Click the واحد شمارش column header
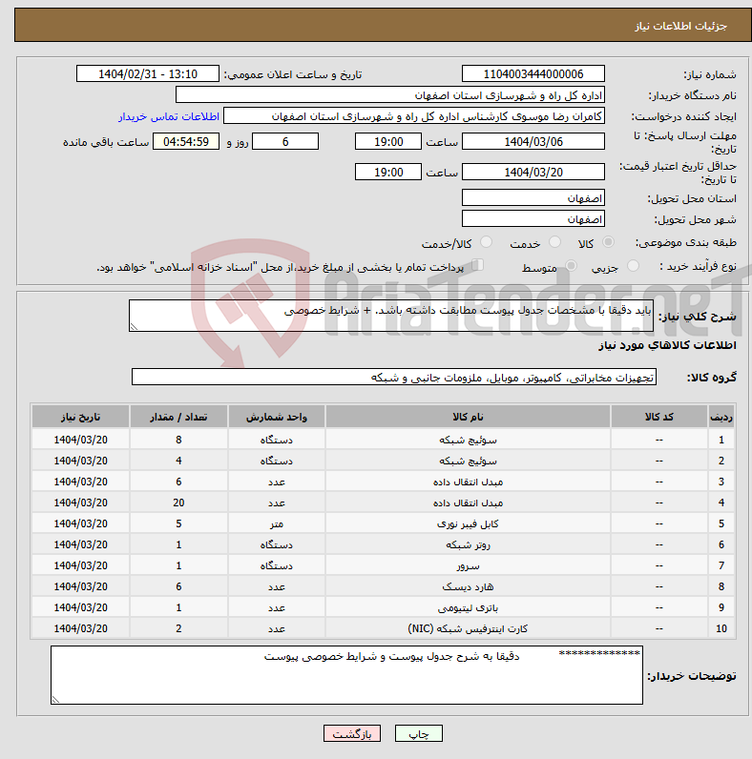Image resolution: width=752 pixels, height=759 pixels. click(276, 417)
